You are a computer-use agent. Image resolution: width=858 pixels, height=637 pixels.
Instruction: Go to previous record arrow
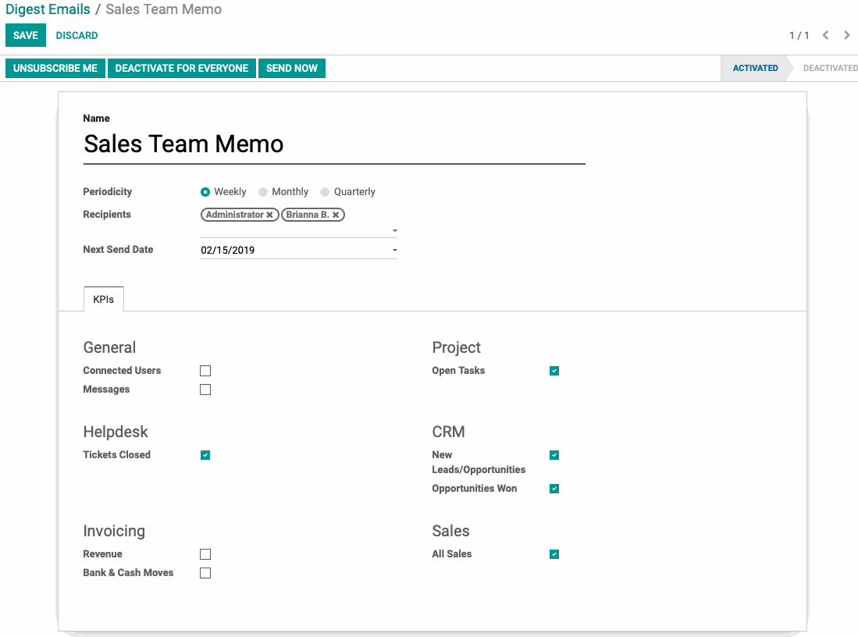[825, 36]
